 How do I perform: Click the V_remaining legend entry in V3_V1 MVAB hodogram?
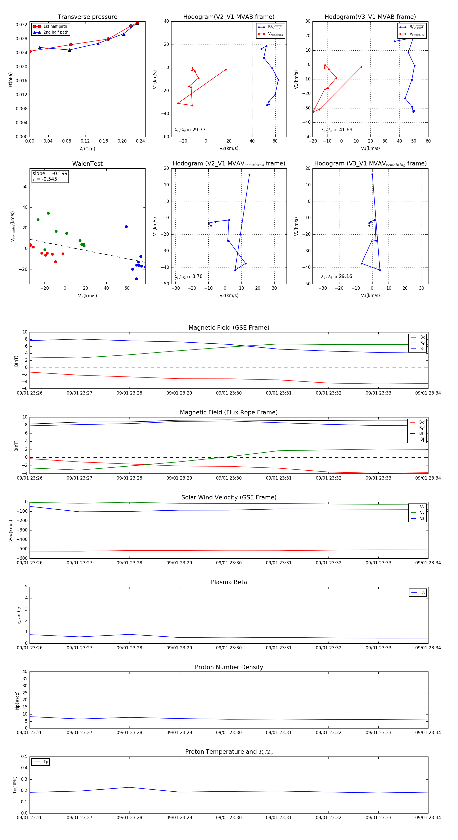point(412,34)
